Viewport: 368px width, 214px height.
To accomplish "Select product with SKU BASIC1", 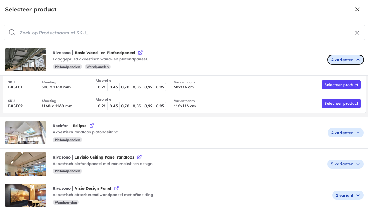I will (x=341, y=85).
